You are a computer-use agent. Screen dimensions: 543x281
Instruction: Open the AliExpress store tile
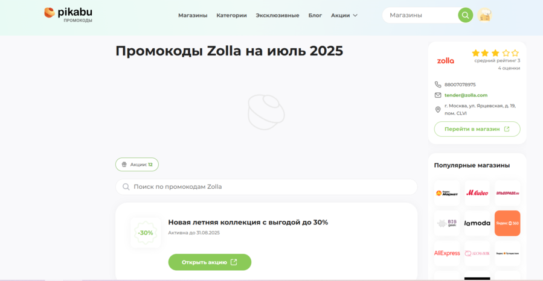pos(447,253)
